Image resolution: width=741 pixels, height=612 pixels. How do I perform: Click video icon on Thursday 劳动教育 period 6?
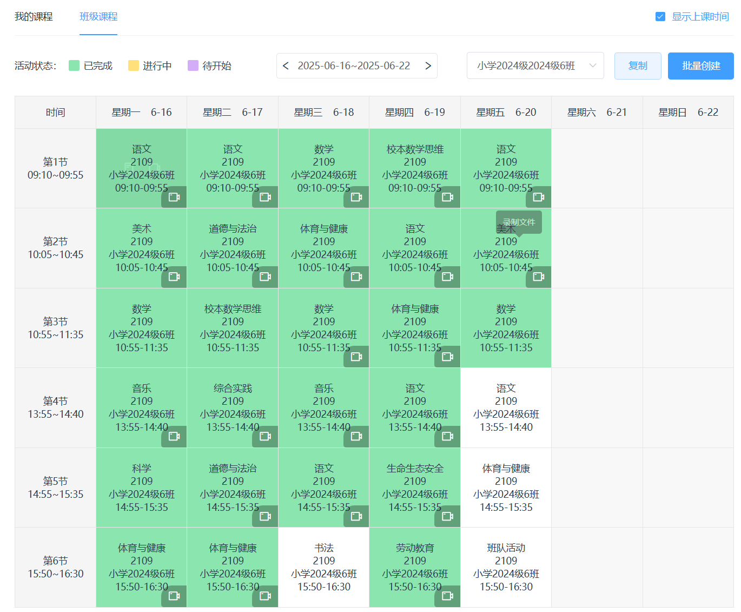tap(447, 596)
